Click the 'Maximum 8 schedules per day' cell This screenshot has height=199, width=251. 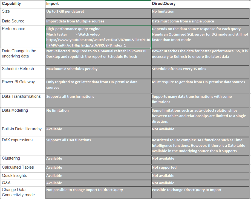point(98,72)
